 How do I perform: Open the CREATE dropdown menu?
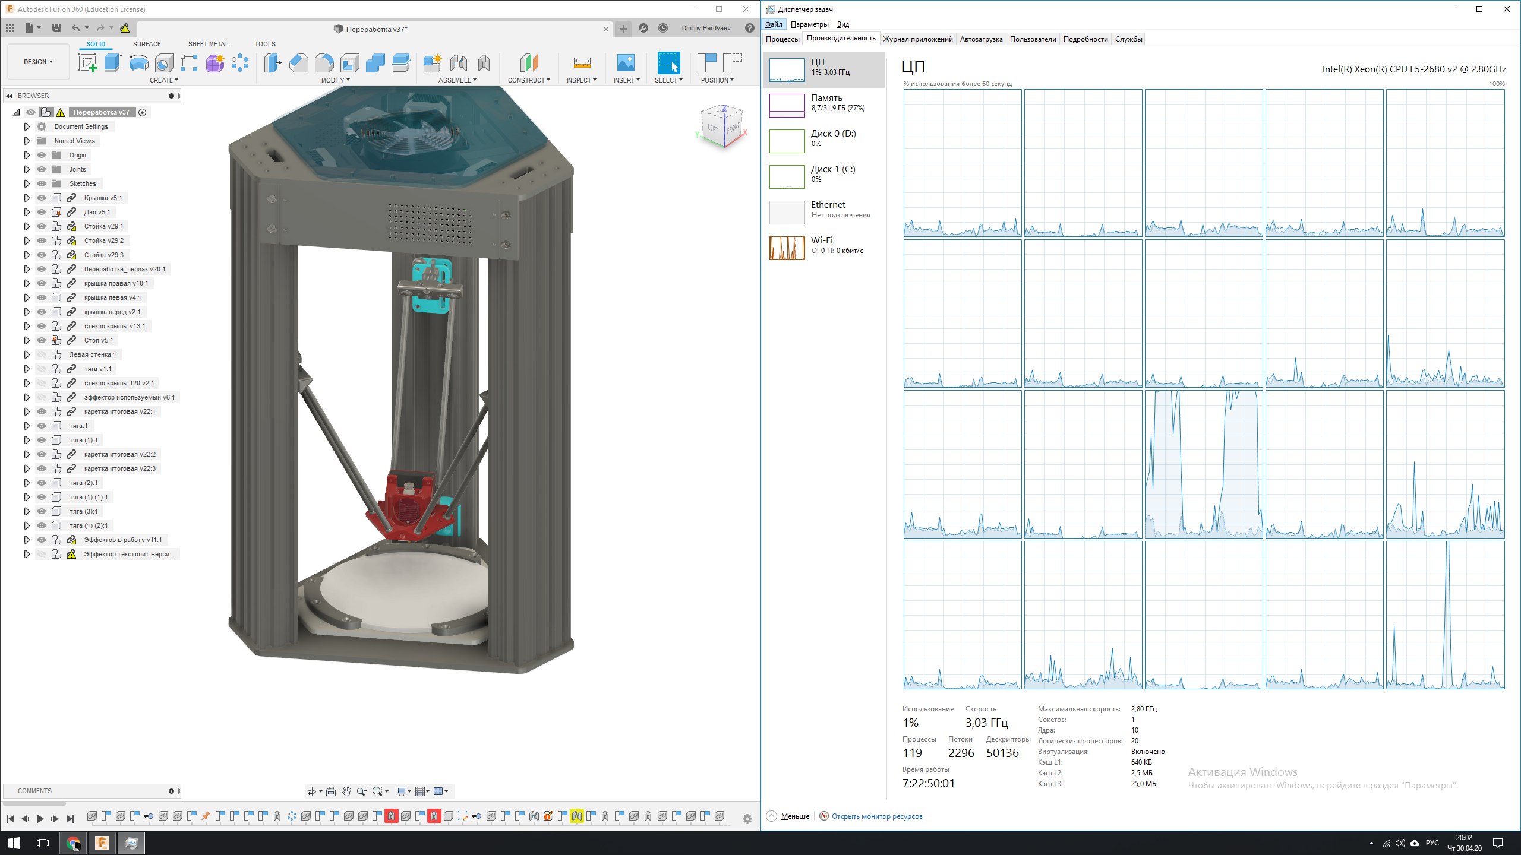tap(164, 80)
